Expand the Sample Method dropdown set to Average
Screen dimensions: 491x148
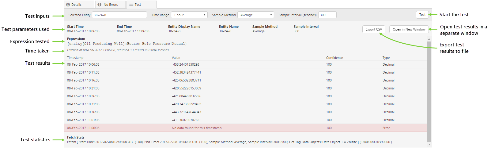(255, 15)
